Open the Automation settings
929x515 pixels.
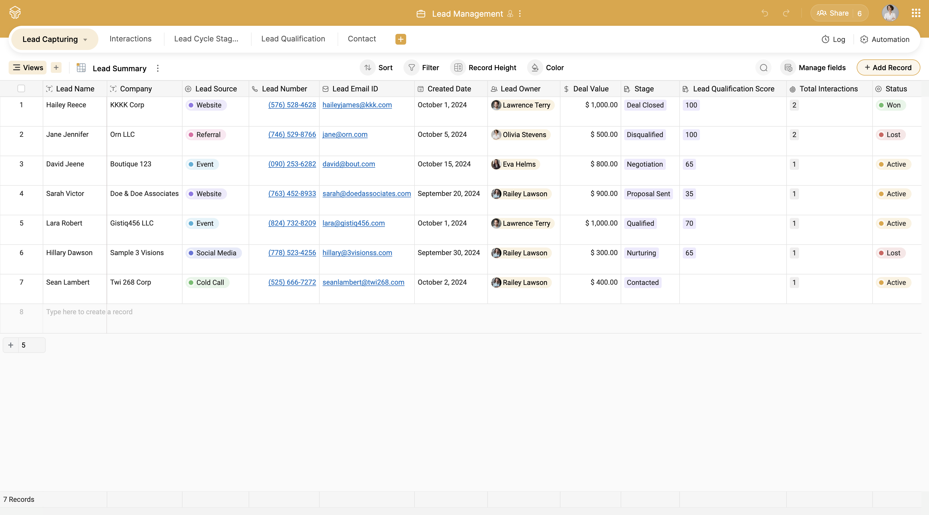point(885,39)
